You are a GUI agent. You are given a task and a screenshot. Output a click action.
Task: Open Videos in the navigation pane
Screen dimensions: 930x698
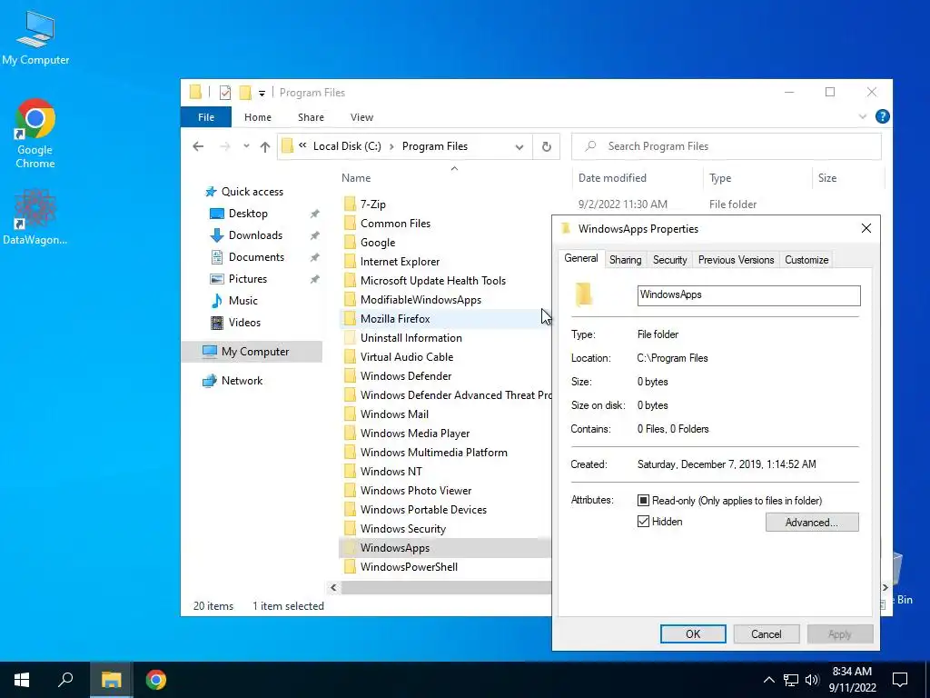pyautogui.click(x=244, y=323)
